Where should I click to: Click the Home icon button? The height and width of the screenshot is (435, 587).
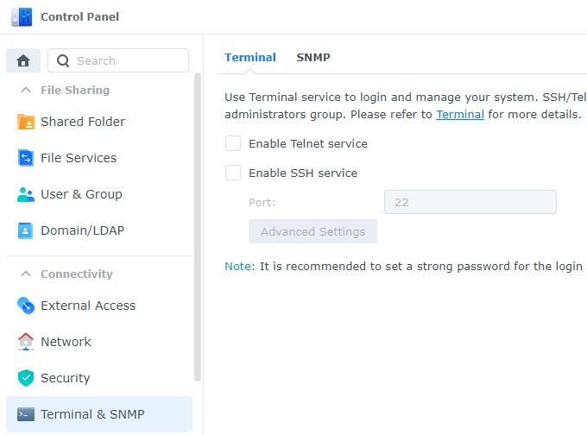pos(23,60)
